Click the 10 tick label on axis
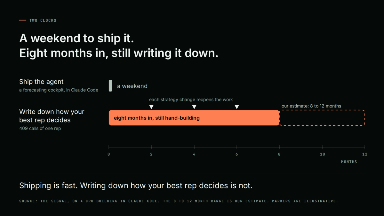Viewport: 384px width, 216px height. click(322, 154)
